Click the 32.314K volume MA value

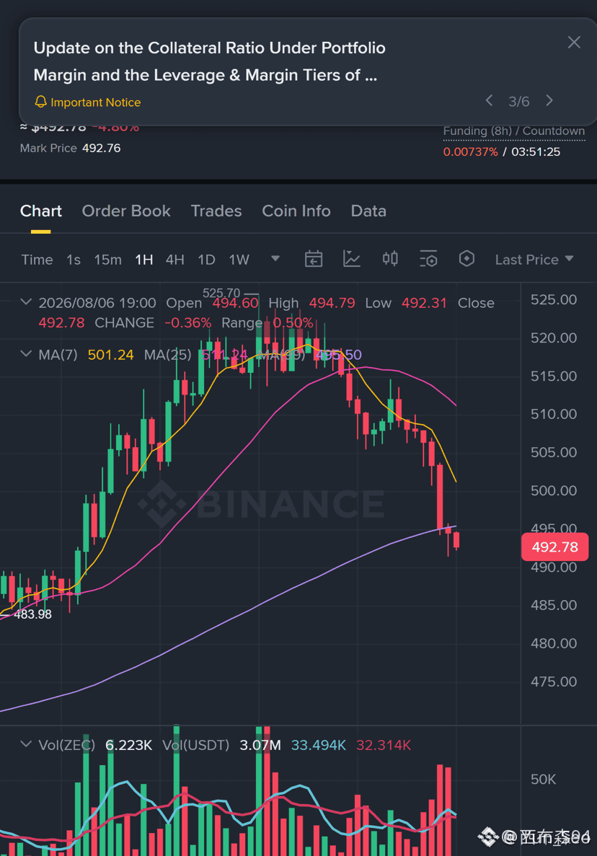click(x=384, y=745)
